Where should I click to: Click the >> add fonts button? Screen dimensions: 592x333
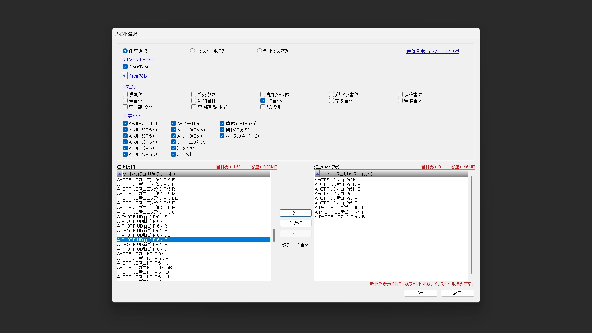pyautogui.click(x=295, y=213)
